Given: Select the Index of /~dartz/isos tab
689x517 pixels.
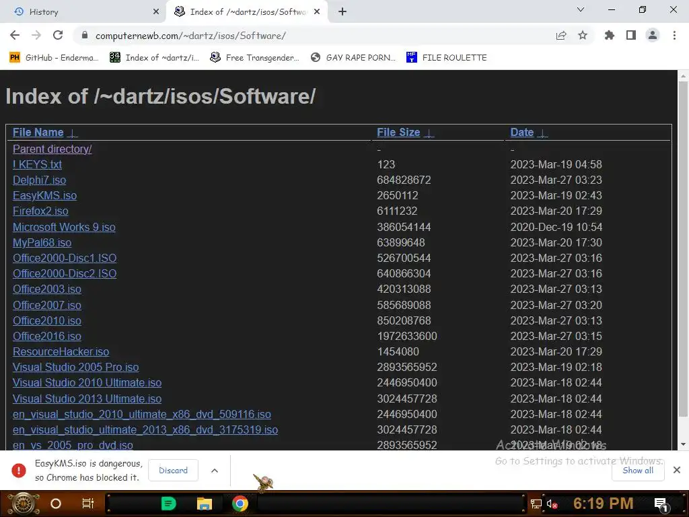Looking at the screenshot, I should coord(248,12).
